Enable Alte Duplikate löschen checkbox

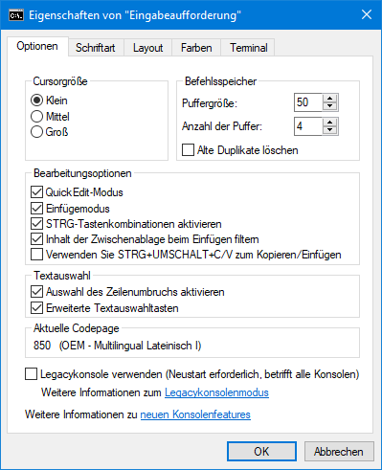tap(188, 150)
